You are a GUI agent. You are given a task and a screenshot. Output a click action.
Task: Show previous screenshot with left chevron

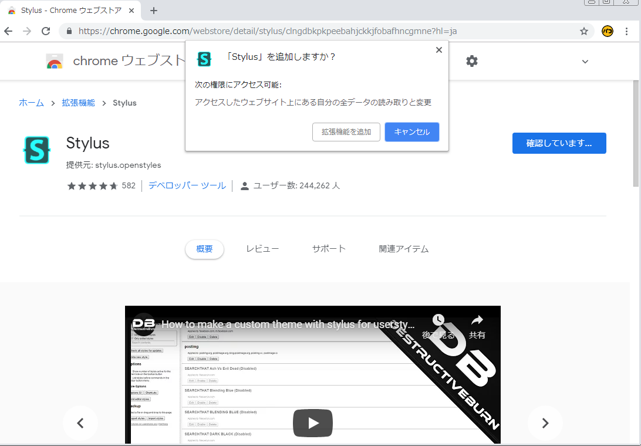pos(80,423)
